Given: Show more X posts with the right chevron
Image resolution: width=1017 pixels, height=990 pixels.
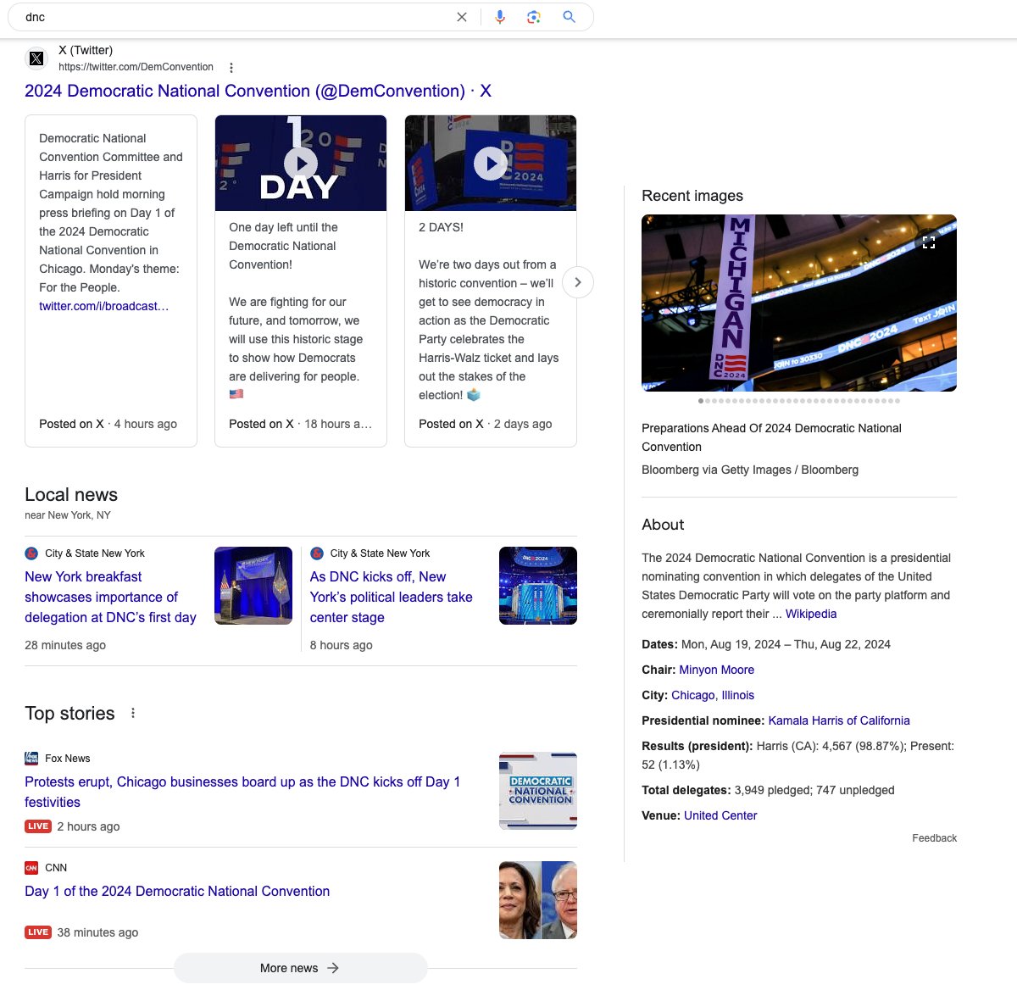Looking at the screenshot, I should click(578, 282).
